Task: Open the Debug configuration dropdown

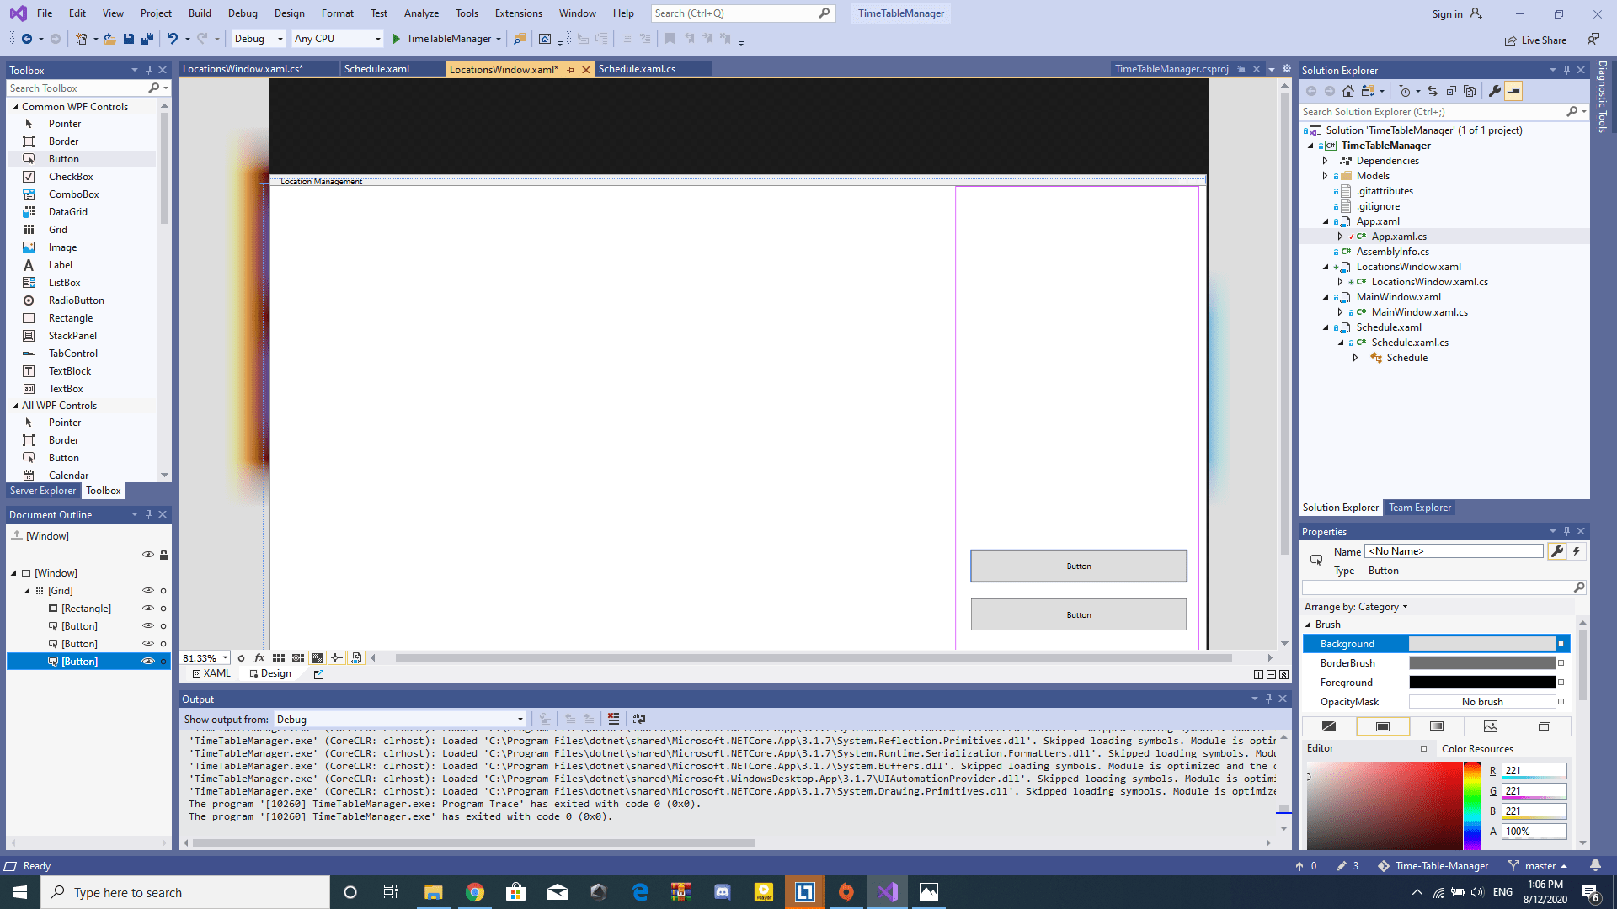Action: [259, 39]
